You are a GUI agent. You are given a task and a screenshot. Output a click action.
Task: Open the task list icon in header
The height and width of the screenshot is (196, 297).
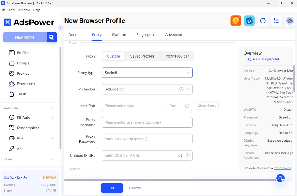tap(276, 21)
